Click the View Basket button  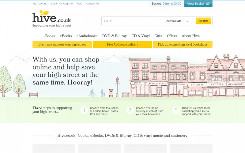tap(198, 3)
